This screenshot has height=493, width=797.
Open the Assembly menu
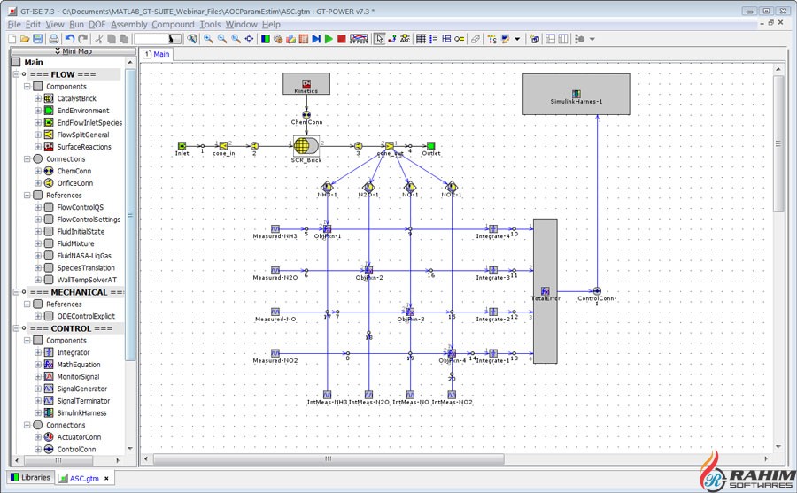129,25
